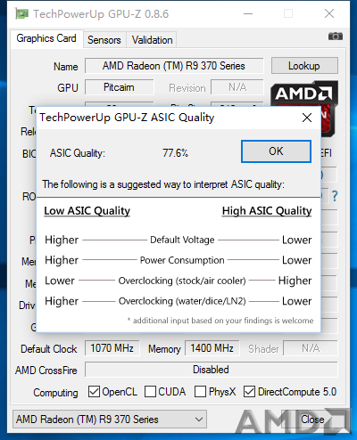Click the Lookup button
The height and width of the screenshot is (440, 357).
304,66
